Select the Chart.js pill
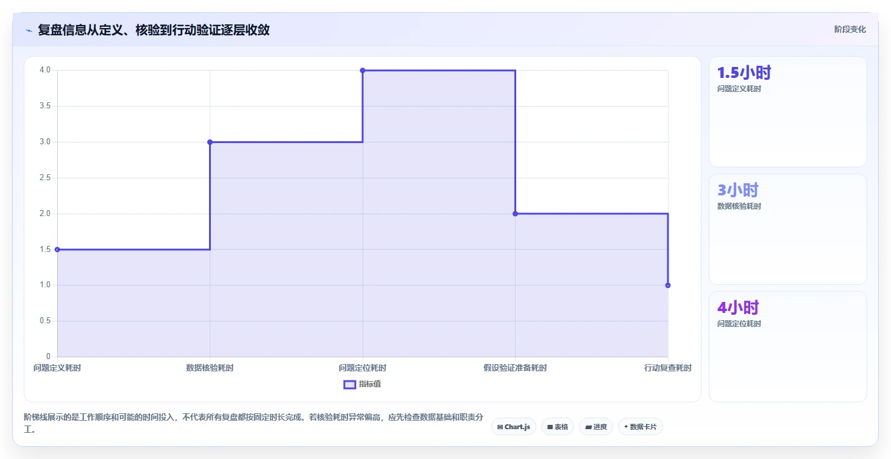Image resolution: width=891 pixels, height=459 pixels. click(x=514, y=427)
